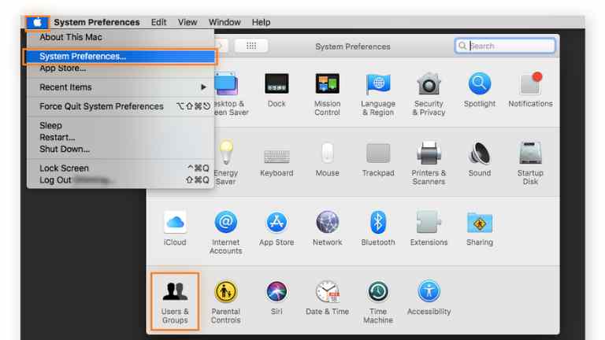Screen dimensions: 605x340
Task: Expand Recent Items submenu
Action: 121,87
